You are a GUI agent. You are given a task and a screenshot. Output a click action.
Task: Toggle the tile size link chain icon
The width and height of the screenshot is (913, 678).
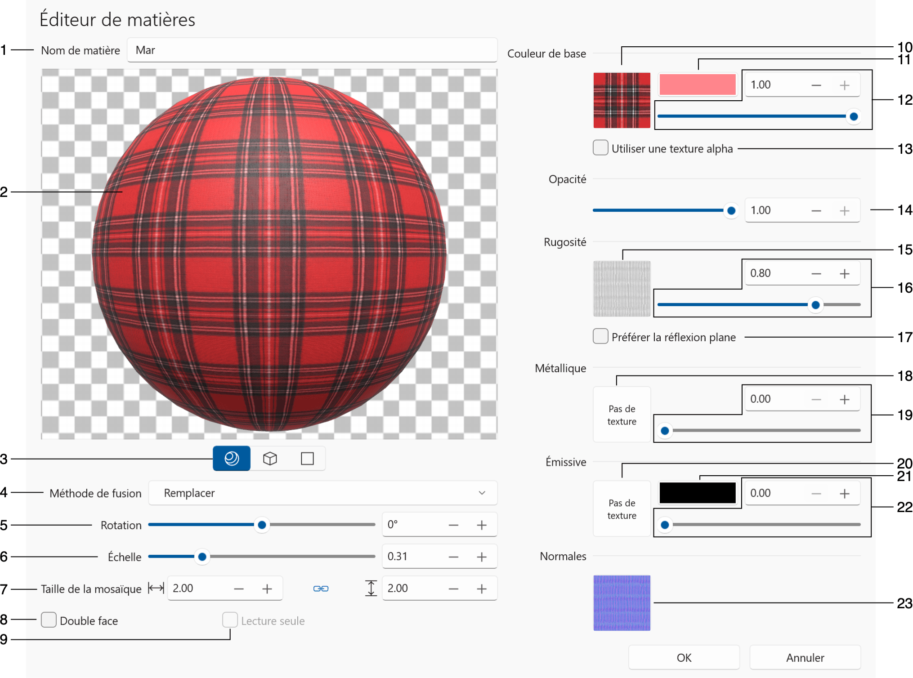321,589
